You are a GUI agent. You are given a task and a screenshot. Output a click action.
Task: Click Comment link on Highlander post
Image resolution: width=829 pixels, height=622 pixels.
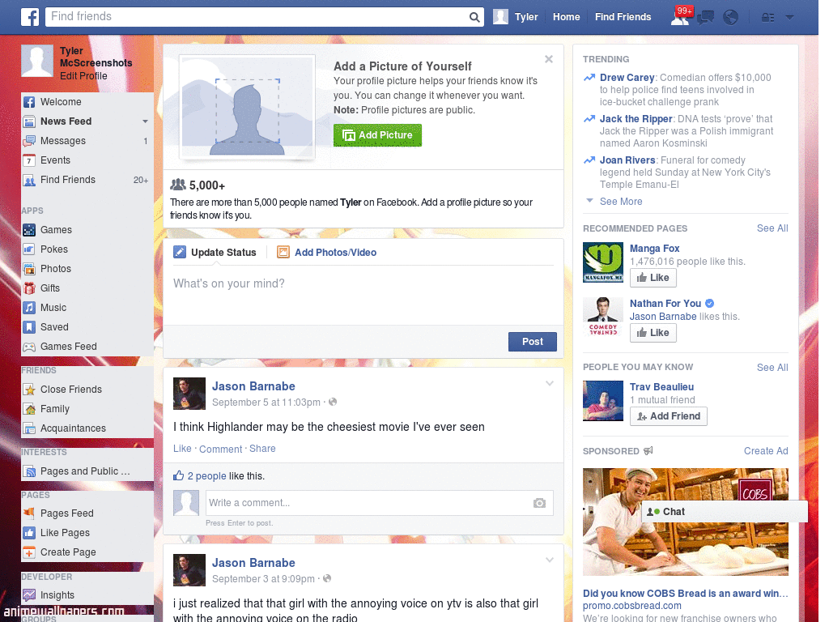(220, 449)
